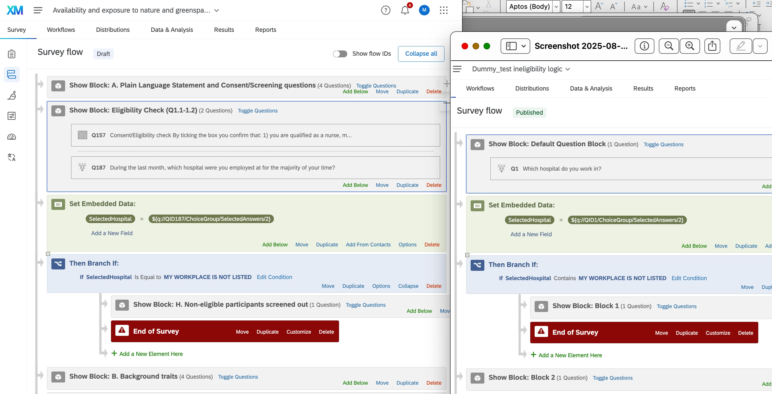Click the Set Embedded Data ED icon in left flow
Viewport: 772px width, 394px height.
click(x=58, y=204)
